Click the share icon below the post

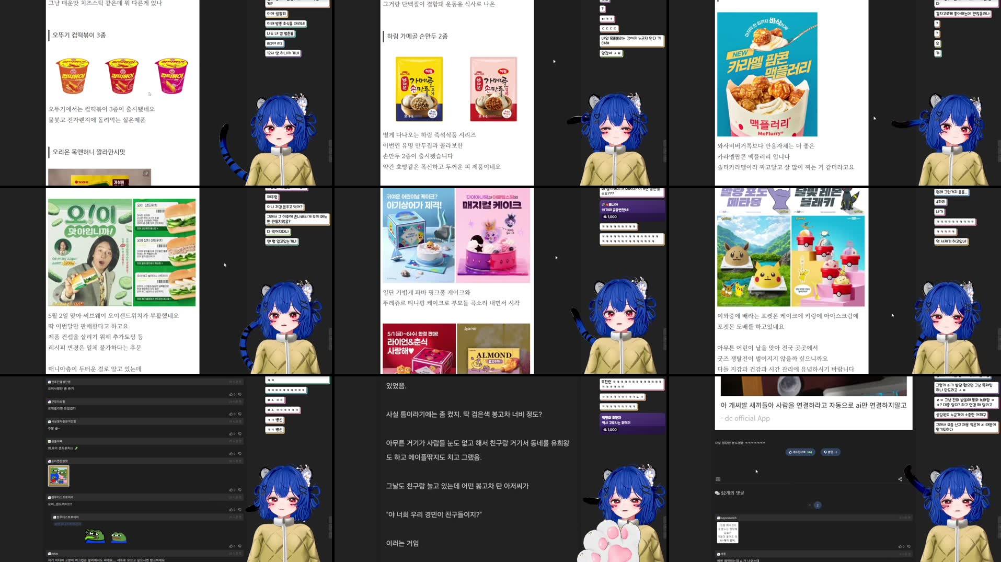pos(900,479)
